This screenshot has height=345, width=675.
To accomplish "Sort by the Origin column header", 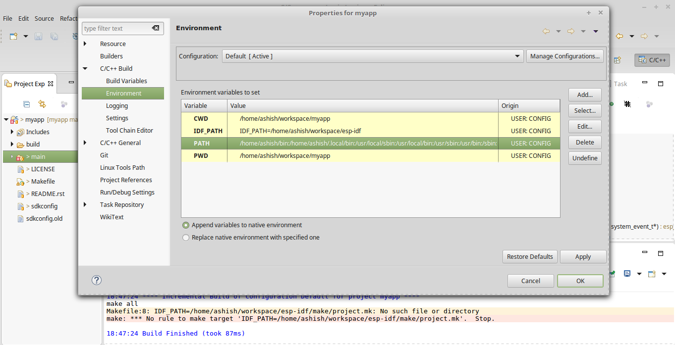I will coord(529,105).
